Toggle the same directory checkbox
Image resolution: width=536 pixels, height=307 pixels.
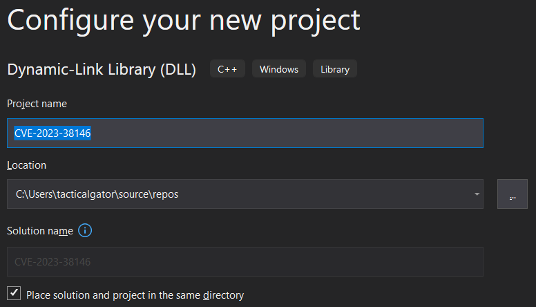point(14,293)
